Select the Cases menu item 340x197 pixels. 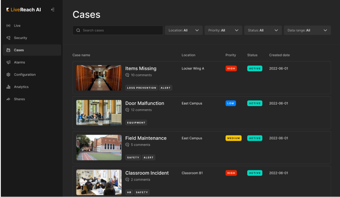(32, 50)
